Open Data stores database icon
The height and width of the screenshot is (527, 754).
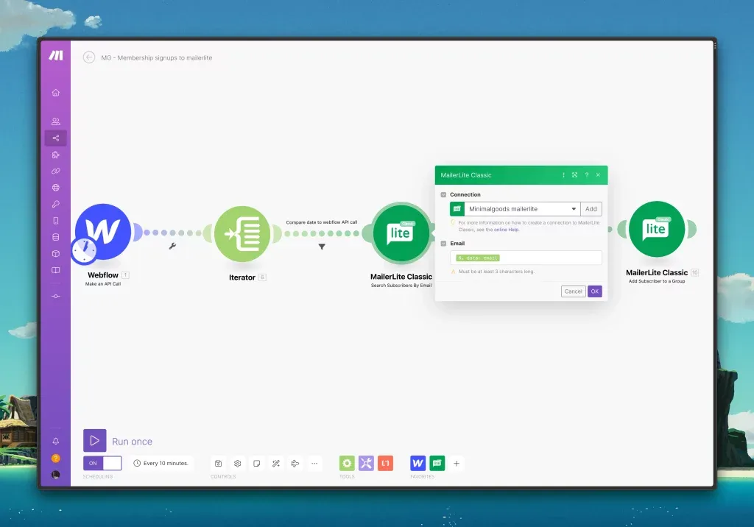[56, 237]
